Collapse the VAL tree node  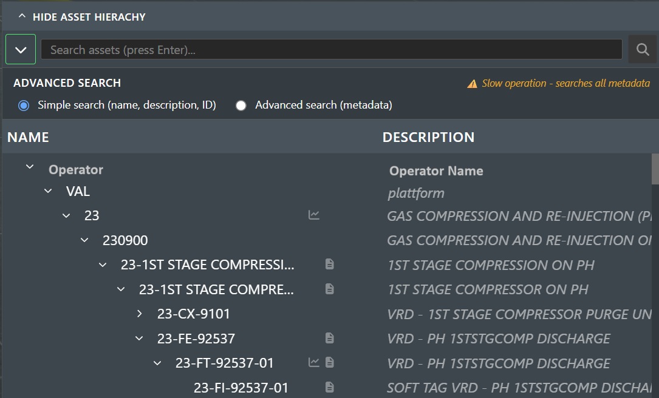tap(48, 191)
